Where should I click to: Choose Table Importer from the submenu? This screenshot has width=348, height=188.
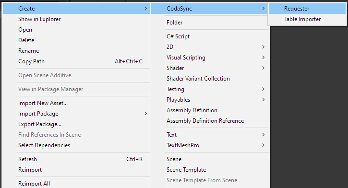tap(307, 19)
